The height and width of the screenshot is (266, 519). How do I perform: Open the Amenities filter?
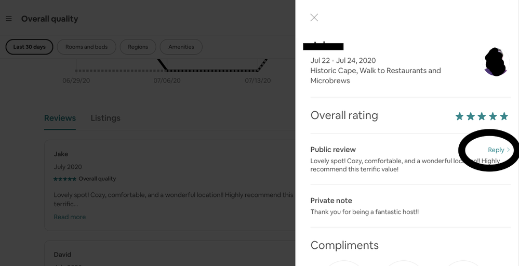(x=181, y=47)
